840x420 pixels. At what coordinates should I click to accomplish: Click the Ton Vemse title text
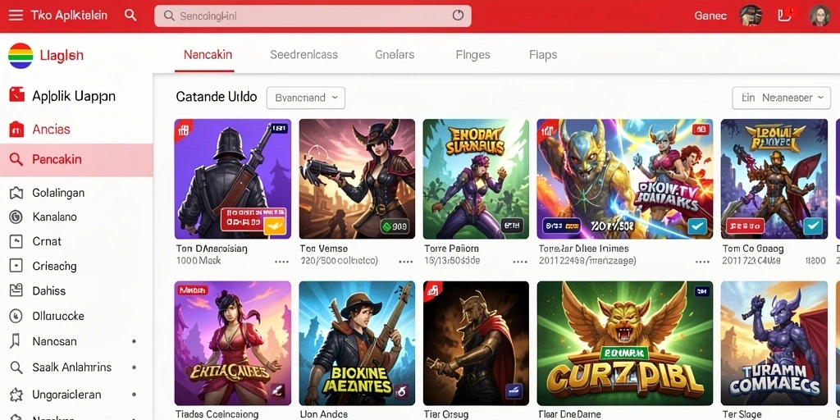click(x=323, y=249)
